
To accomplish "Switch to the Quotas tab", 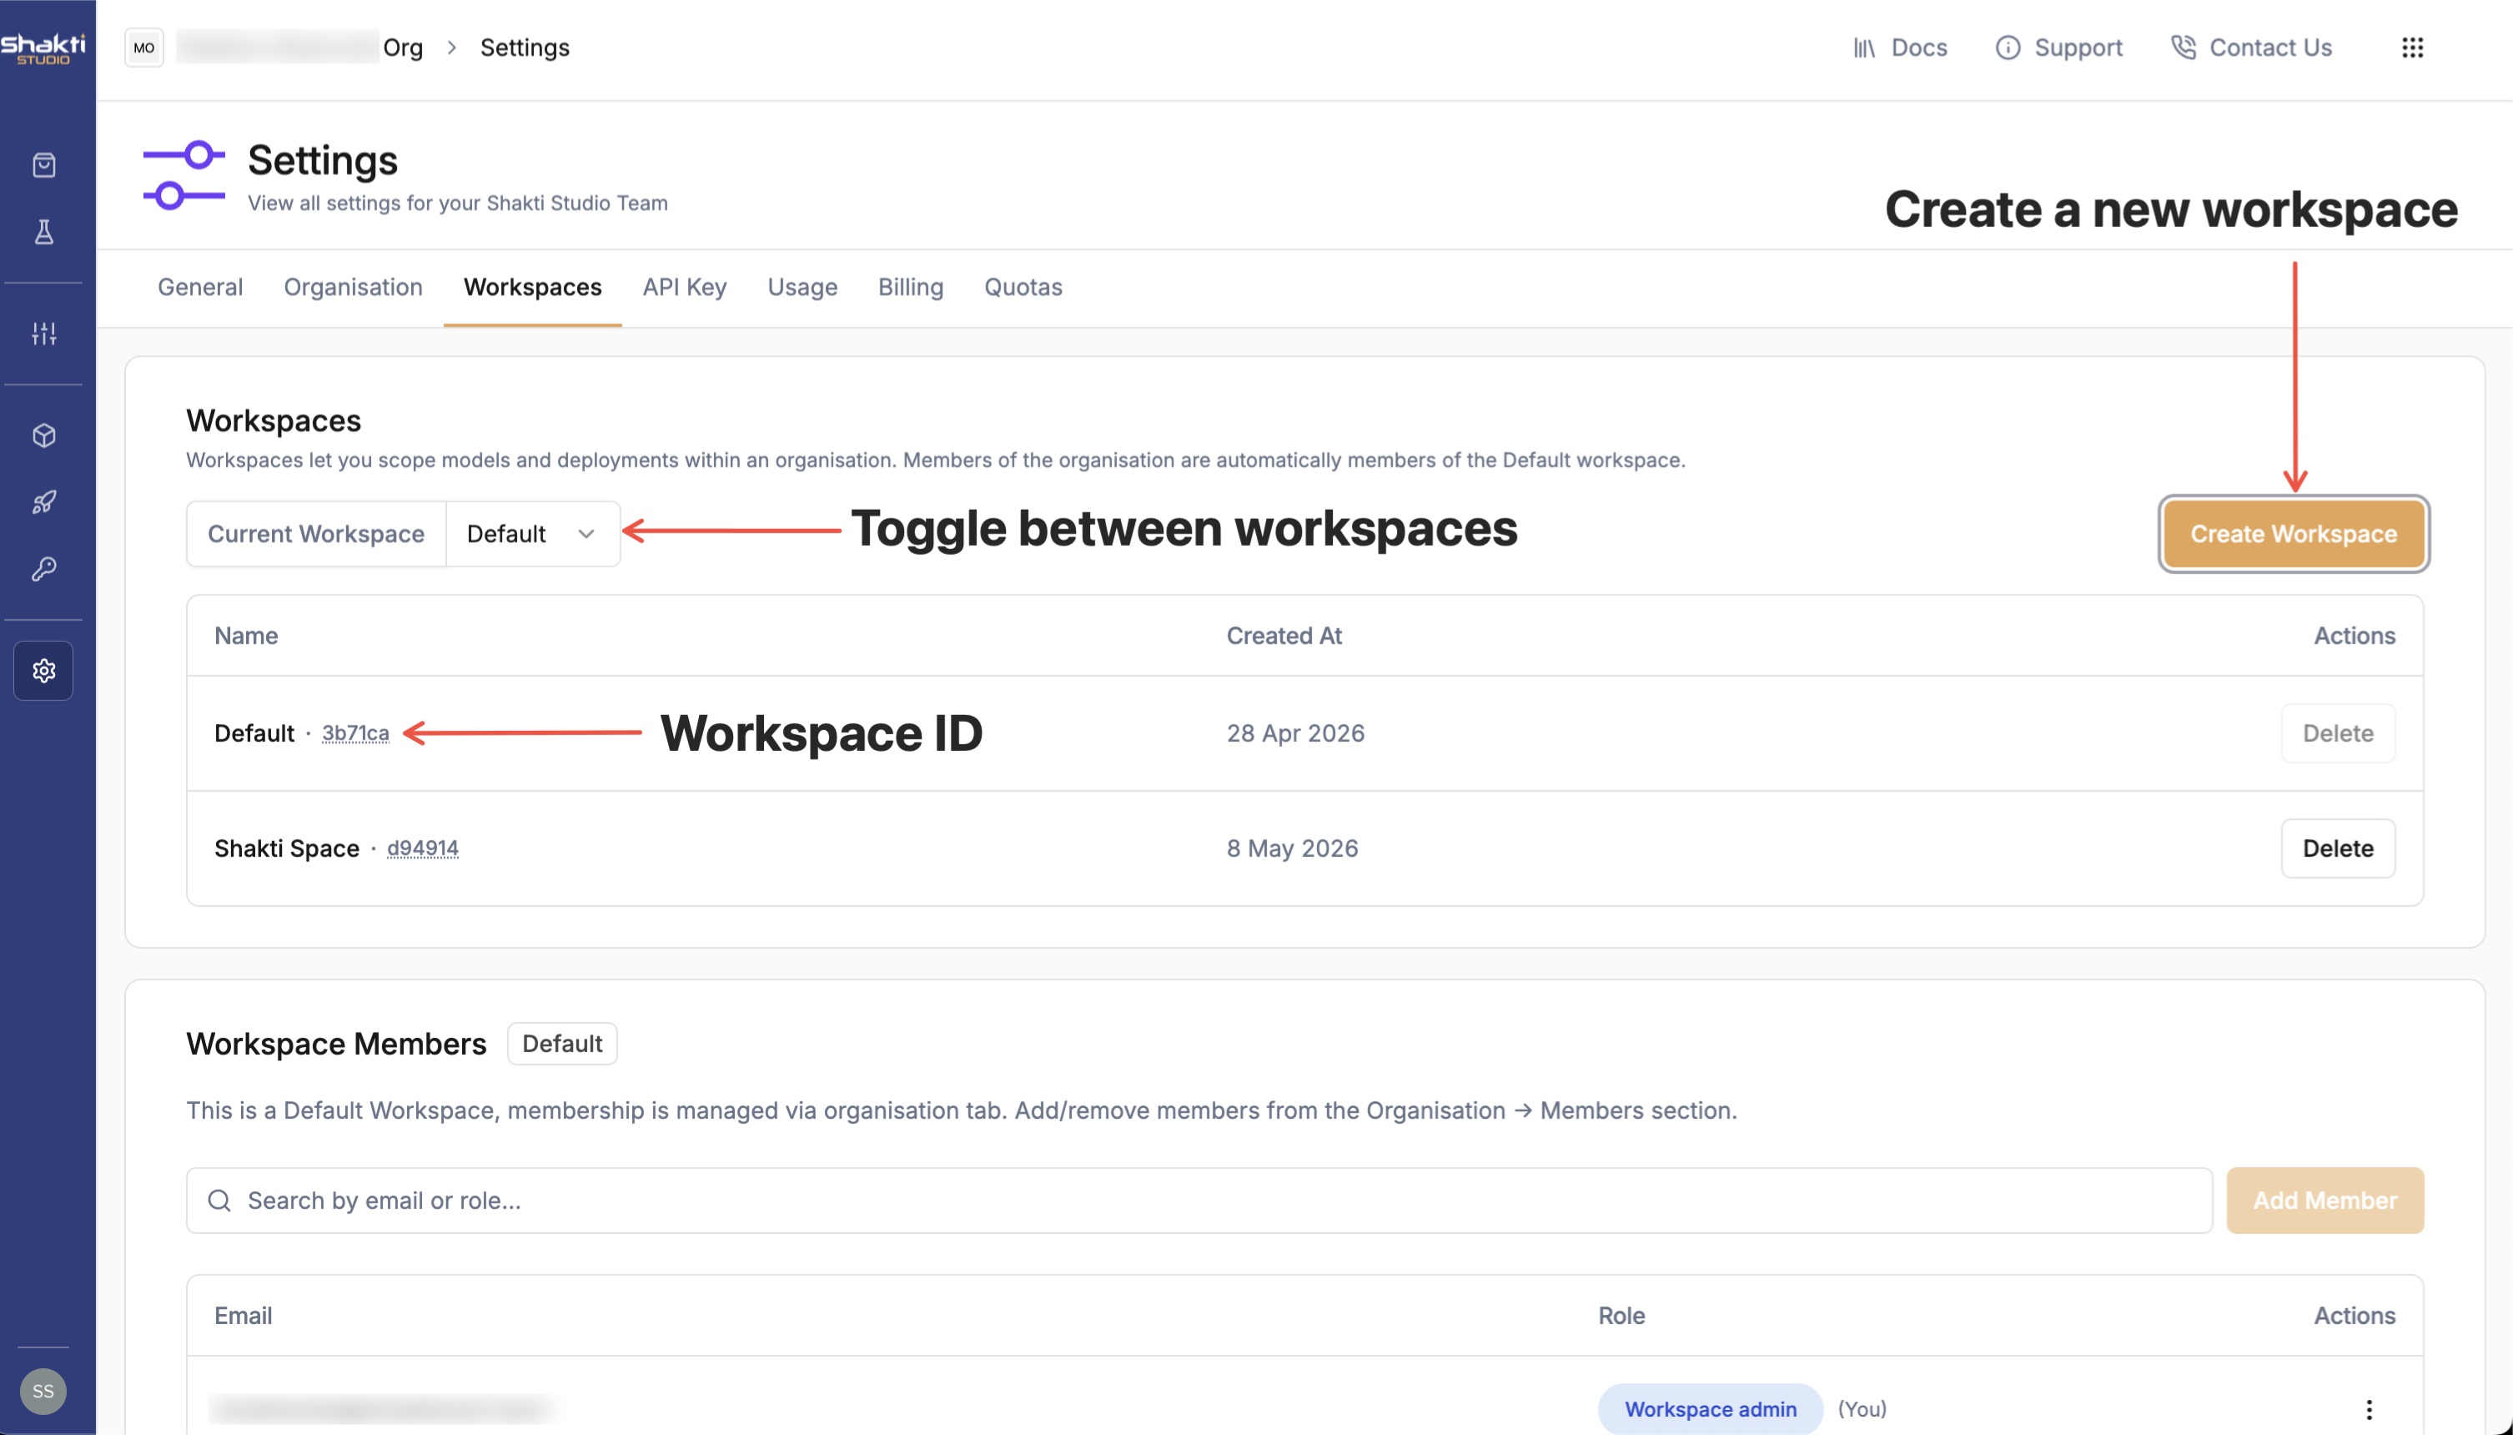I will pyautogui.click(x=1023, y=287).
